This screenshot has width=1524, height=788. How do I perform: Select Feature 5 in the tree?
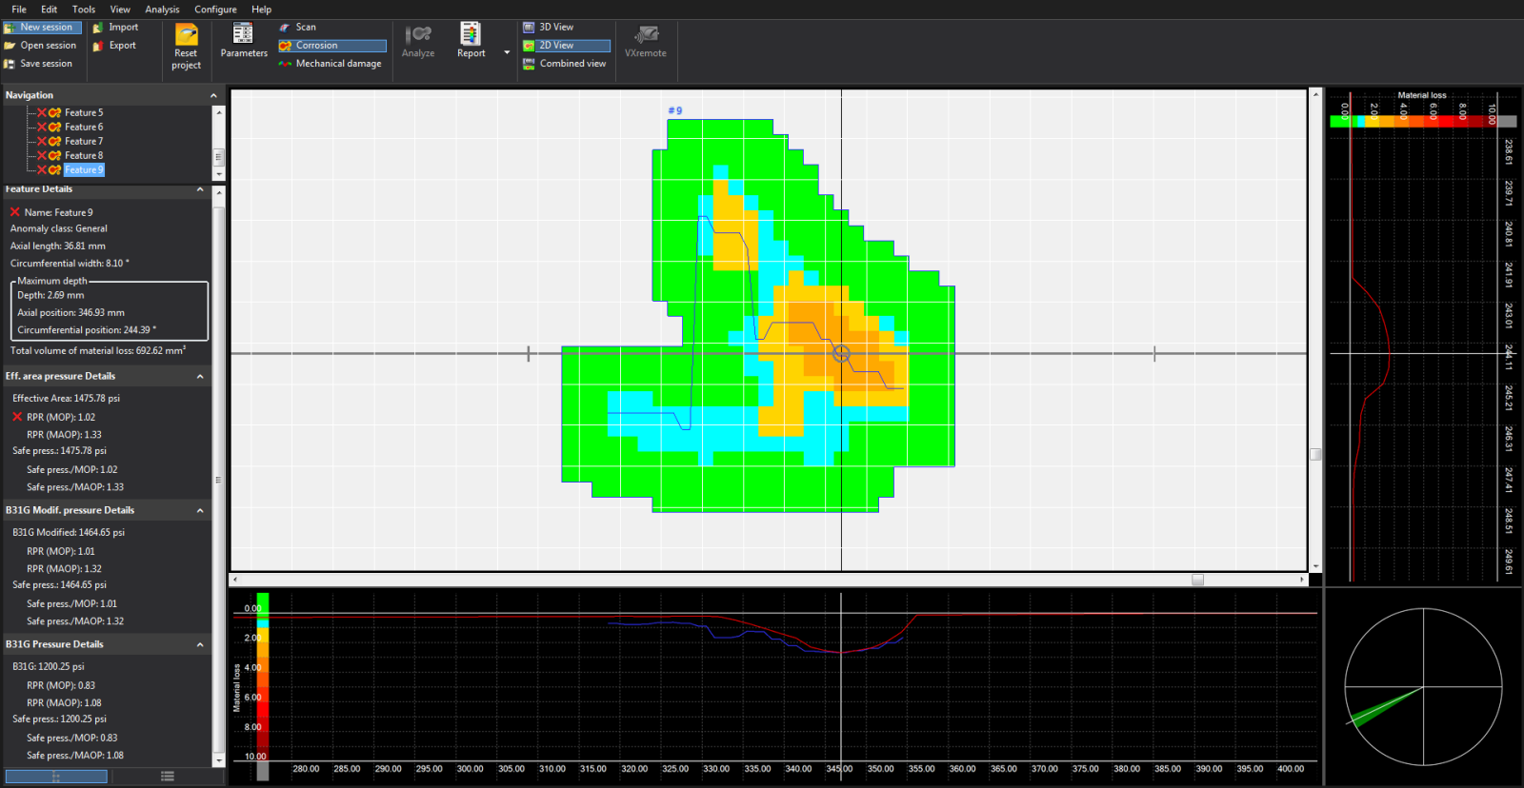(x=84, y=112)
